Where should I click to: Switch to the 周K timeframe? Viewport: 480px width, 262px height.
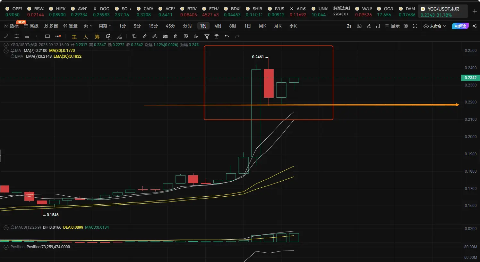(262, 26)
